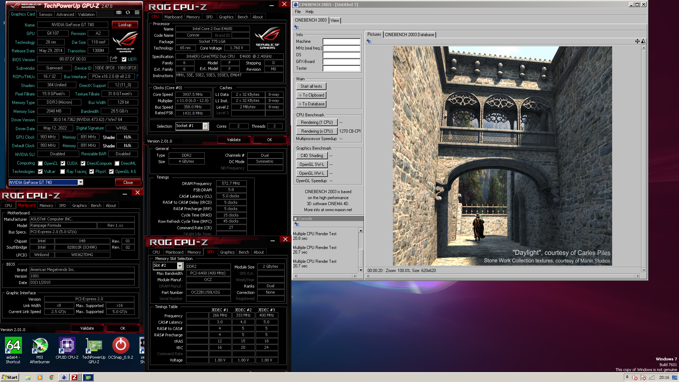Switch to the CPU-Z taskbar button

tap(75, 377)
